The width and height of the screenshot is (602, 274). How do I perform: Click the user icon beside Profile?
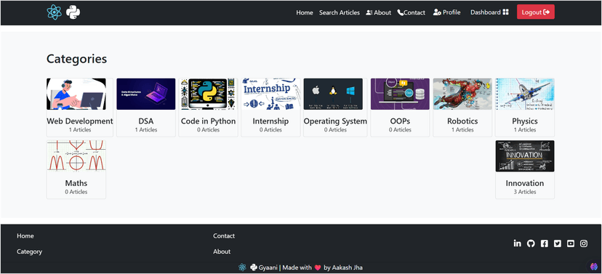(x=437, y=12)
